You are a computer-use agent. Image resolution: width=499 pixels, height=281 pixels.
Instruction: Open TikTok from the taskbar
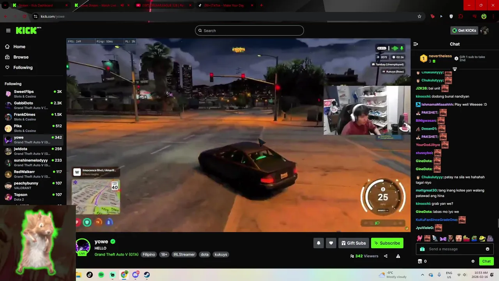point(90,275)
